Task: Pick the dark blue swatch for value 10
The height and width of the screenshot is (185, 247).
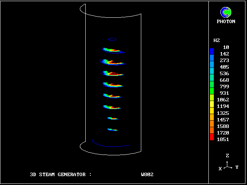Action: pos(212,50)
